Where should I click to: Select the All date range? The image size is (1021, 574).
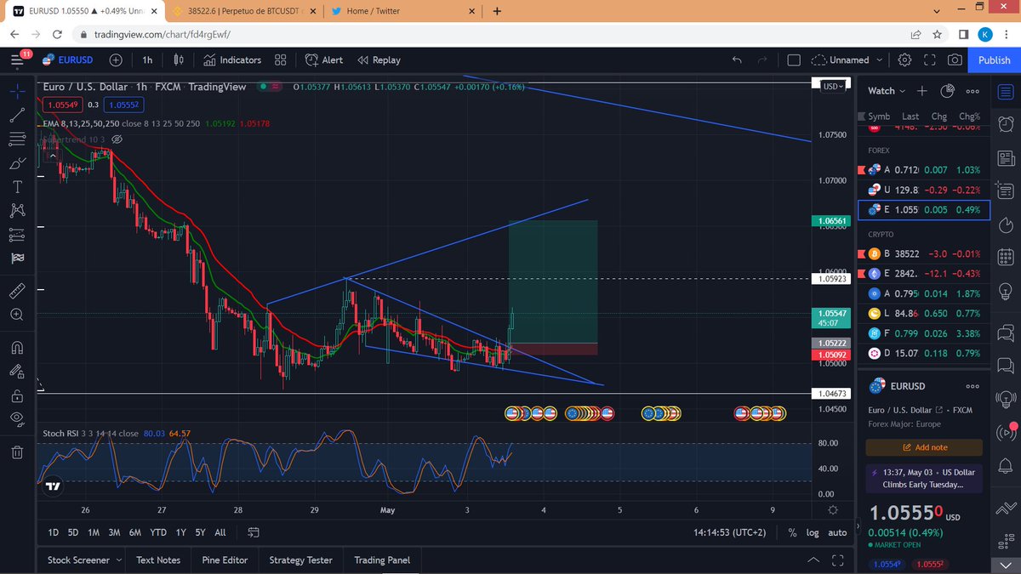220,532
